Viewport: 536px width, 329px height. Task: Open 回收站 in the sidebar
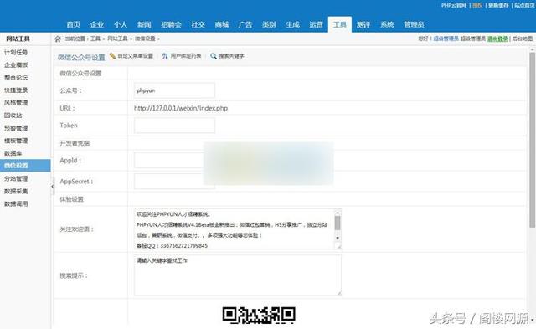(13, 116)
